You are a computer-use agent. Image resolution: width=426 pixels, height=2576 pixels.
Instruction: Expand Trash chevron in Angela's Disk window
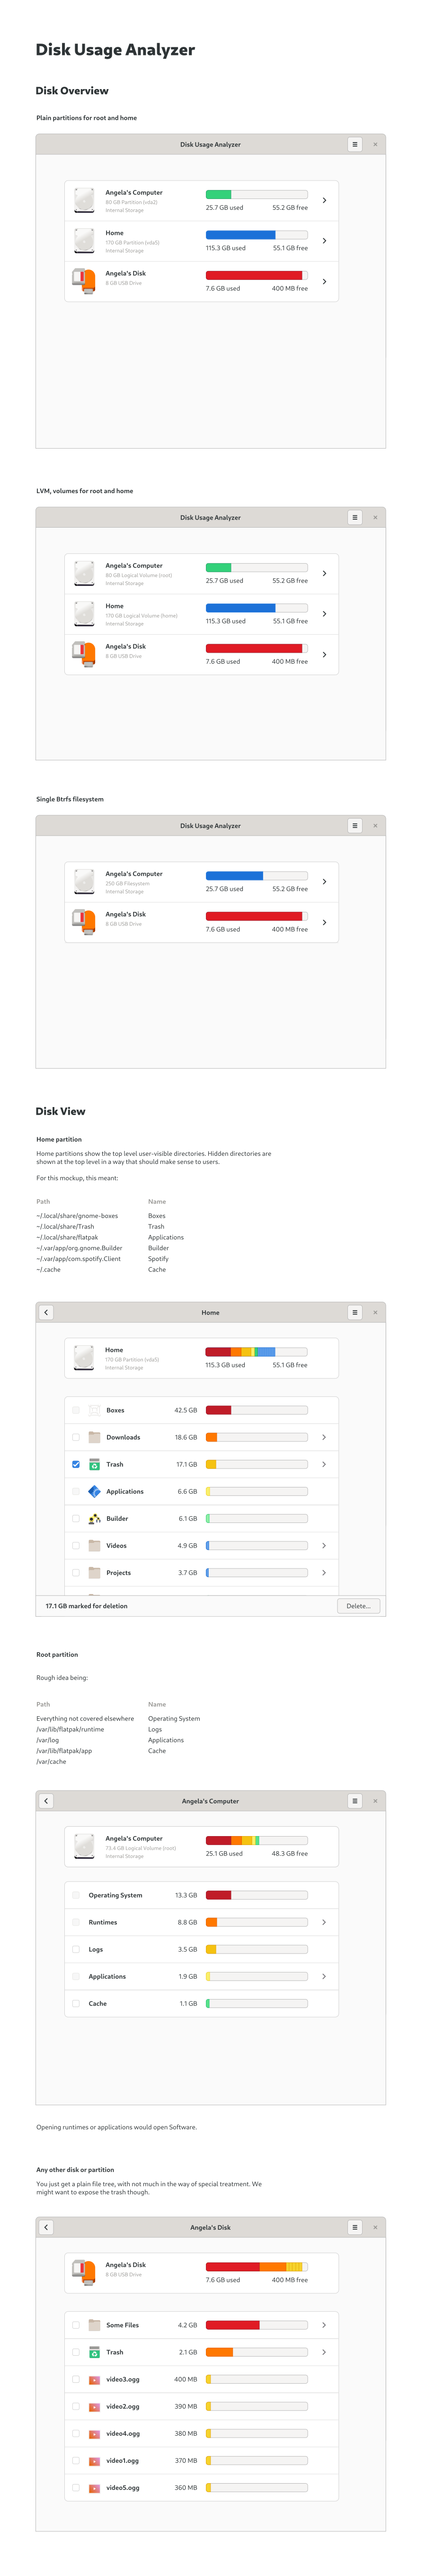pyautogui.click(x=324, y=2352)
